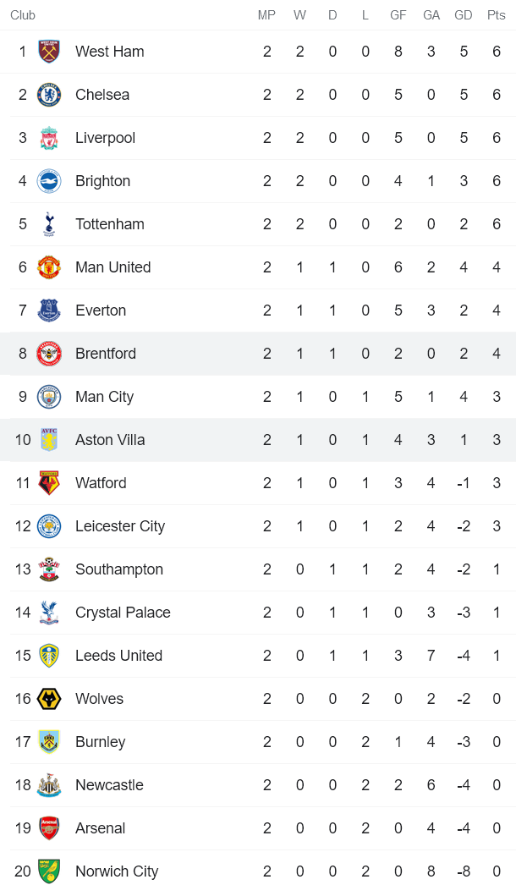
Task: Click the GD column header
Action: coord(464,15)
